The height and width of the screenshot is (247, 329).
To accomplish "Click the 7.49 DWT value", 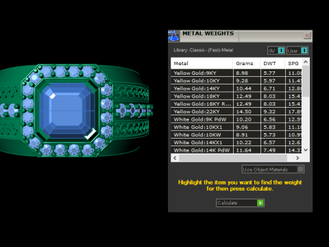I will (x=269, y=150).
